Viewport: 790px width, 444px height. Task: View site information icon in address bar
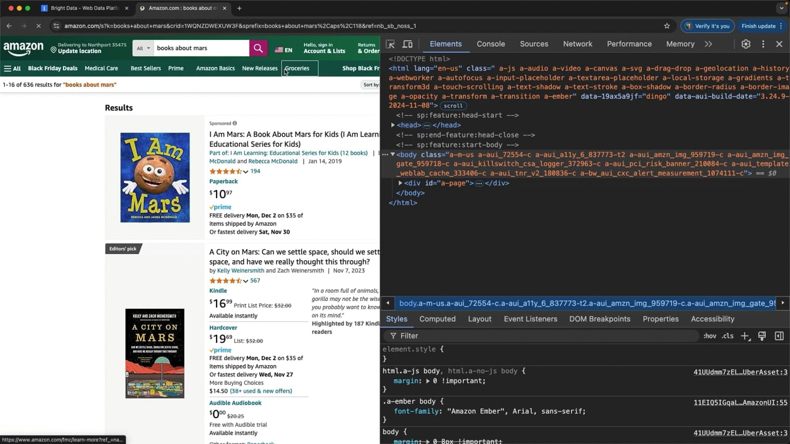tap(56, 26)
